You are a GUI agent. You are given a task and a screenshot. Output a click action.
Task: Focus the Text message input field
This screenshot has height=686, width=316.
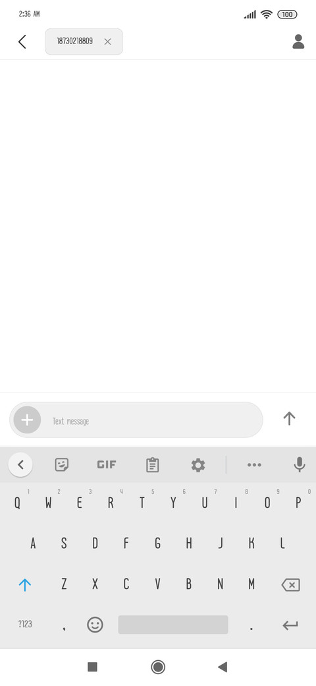[151, 420]
